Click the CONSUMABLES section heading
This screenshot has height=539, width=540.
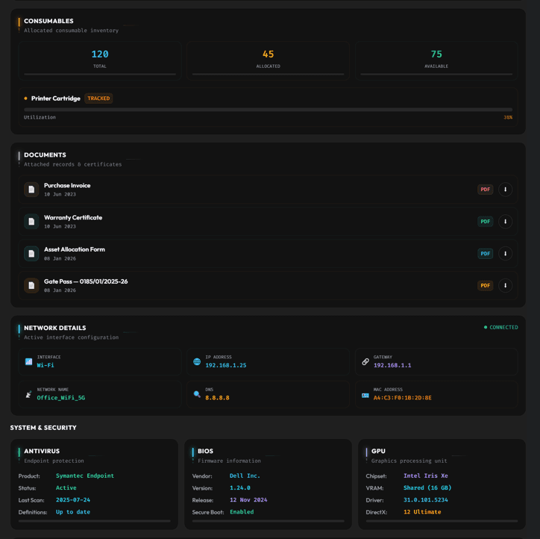click(48, 21)
